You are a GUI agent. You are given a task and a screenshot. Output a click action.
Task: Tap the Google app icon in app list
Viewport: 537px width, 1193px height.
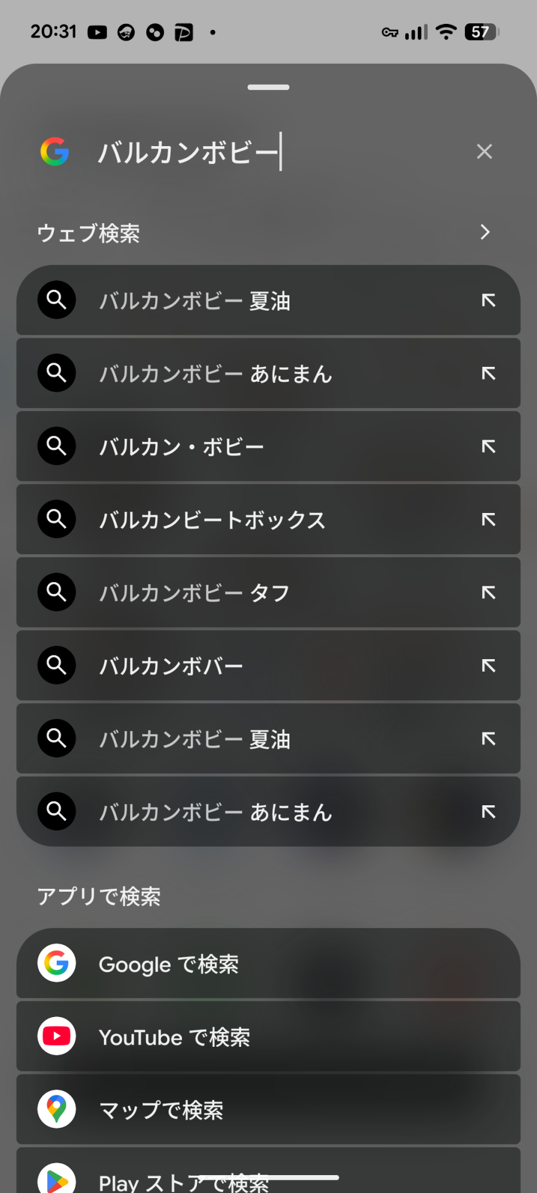tap(57, 963)
